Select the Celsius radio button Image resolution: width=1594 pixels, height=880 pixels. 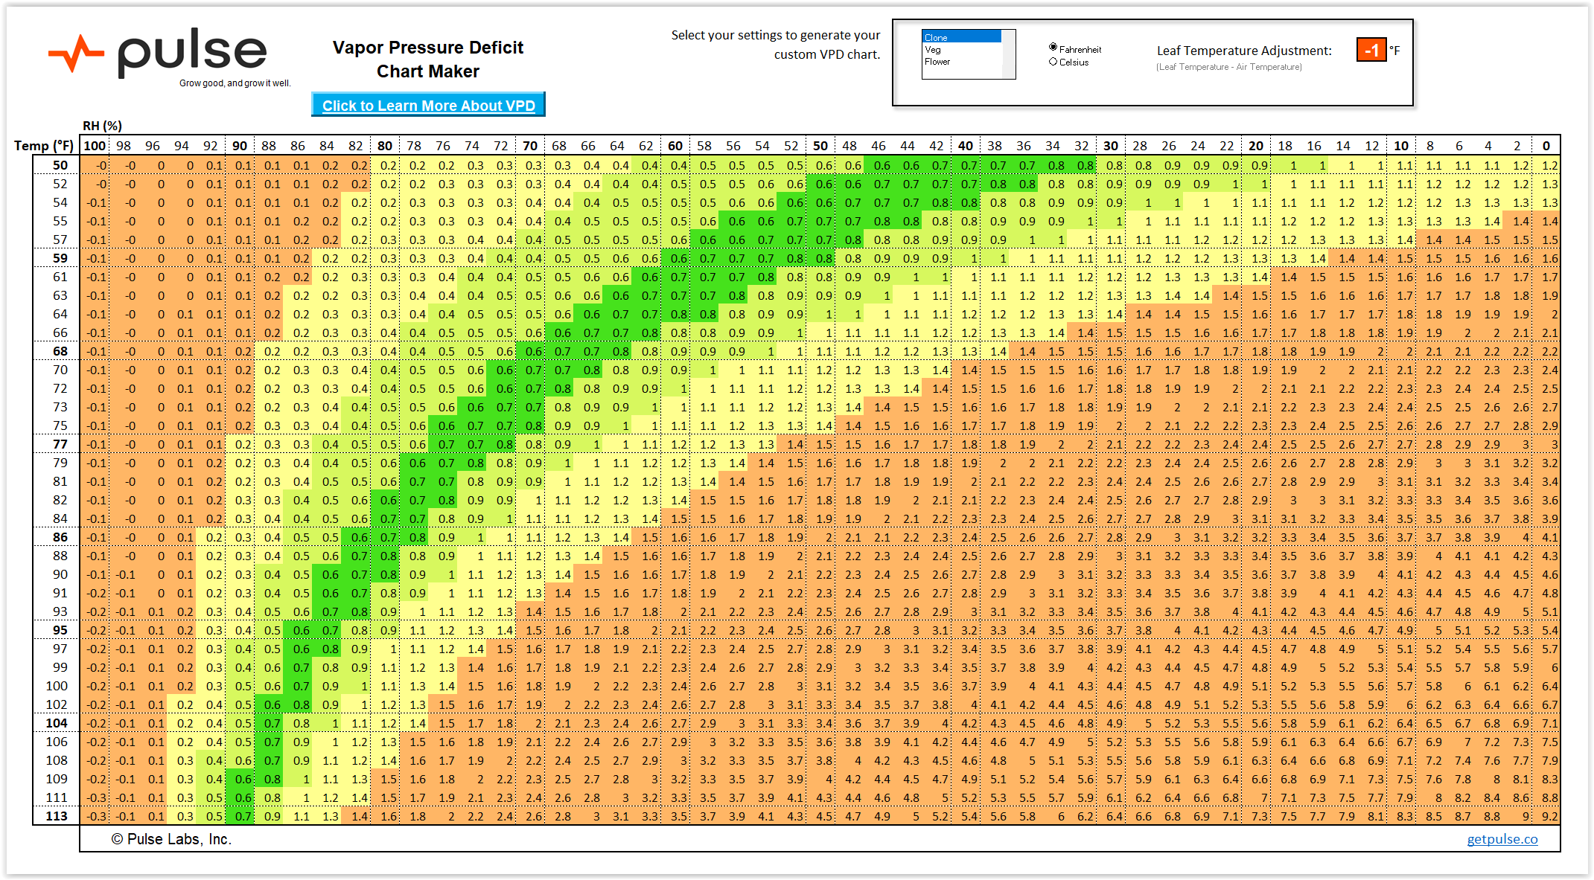tap(1053, 62)
